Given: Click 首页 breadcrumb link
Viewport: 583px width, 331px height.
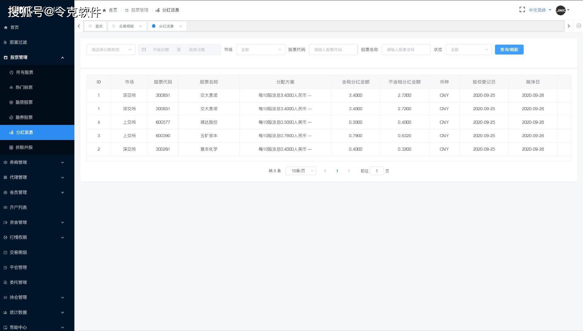Looking at the screenshot, I should 110,10.
